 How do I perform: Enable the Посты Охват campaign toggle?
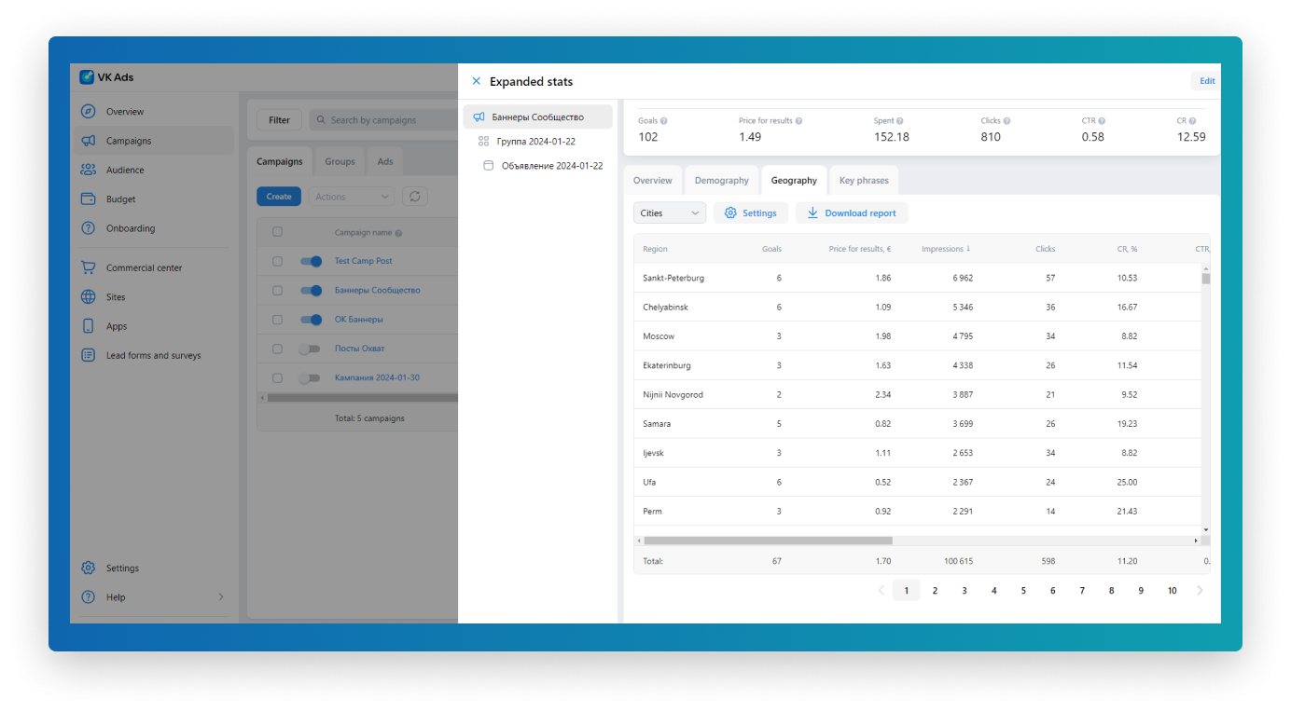click(x=311, y=349)
